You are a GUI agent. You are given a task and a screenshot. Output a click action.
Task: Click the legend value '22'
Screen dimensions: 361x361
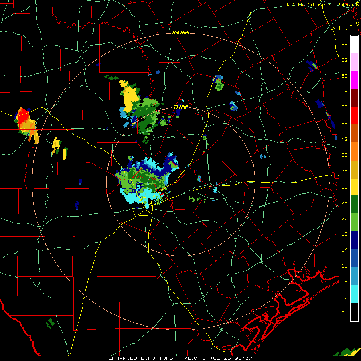click(345, 218)
